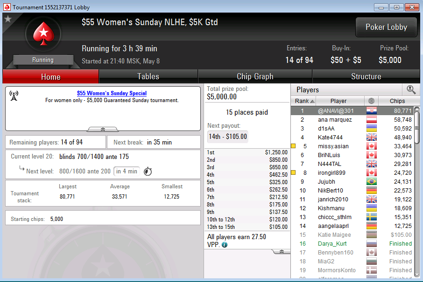423x282 pixels.
Task: Click the UK flag next to Kate4744
Action: 372,138
